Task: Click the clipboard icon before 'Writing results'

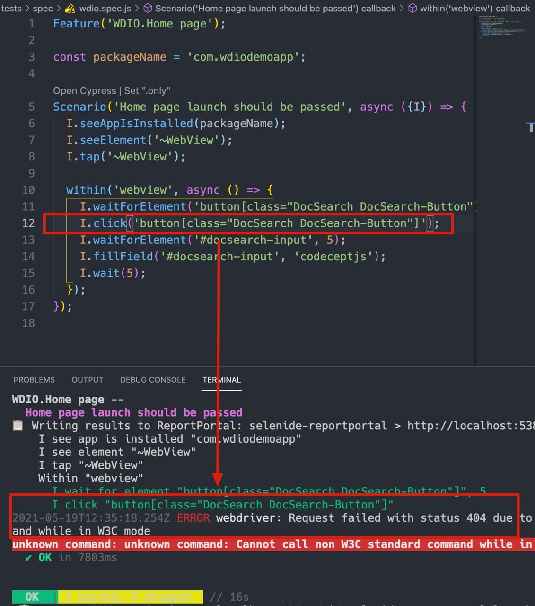Action: [x=18, y=426]
